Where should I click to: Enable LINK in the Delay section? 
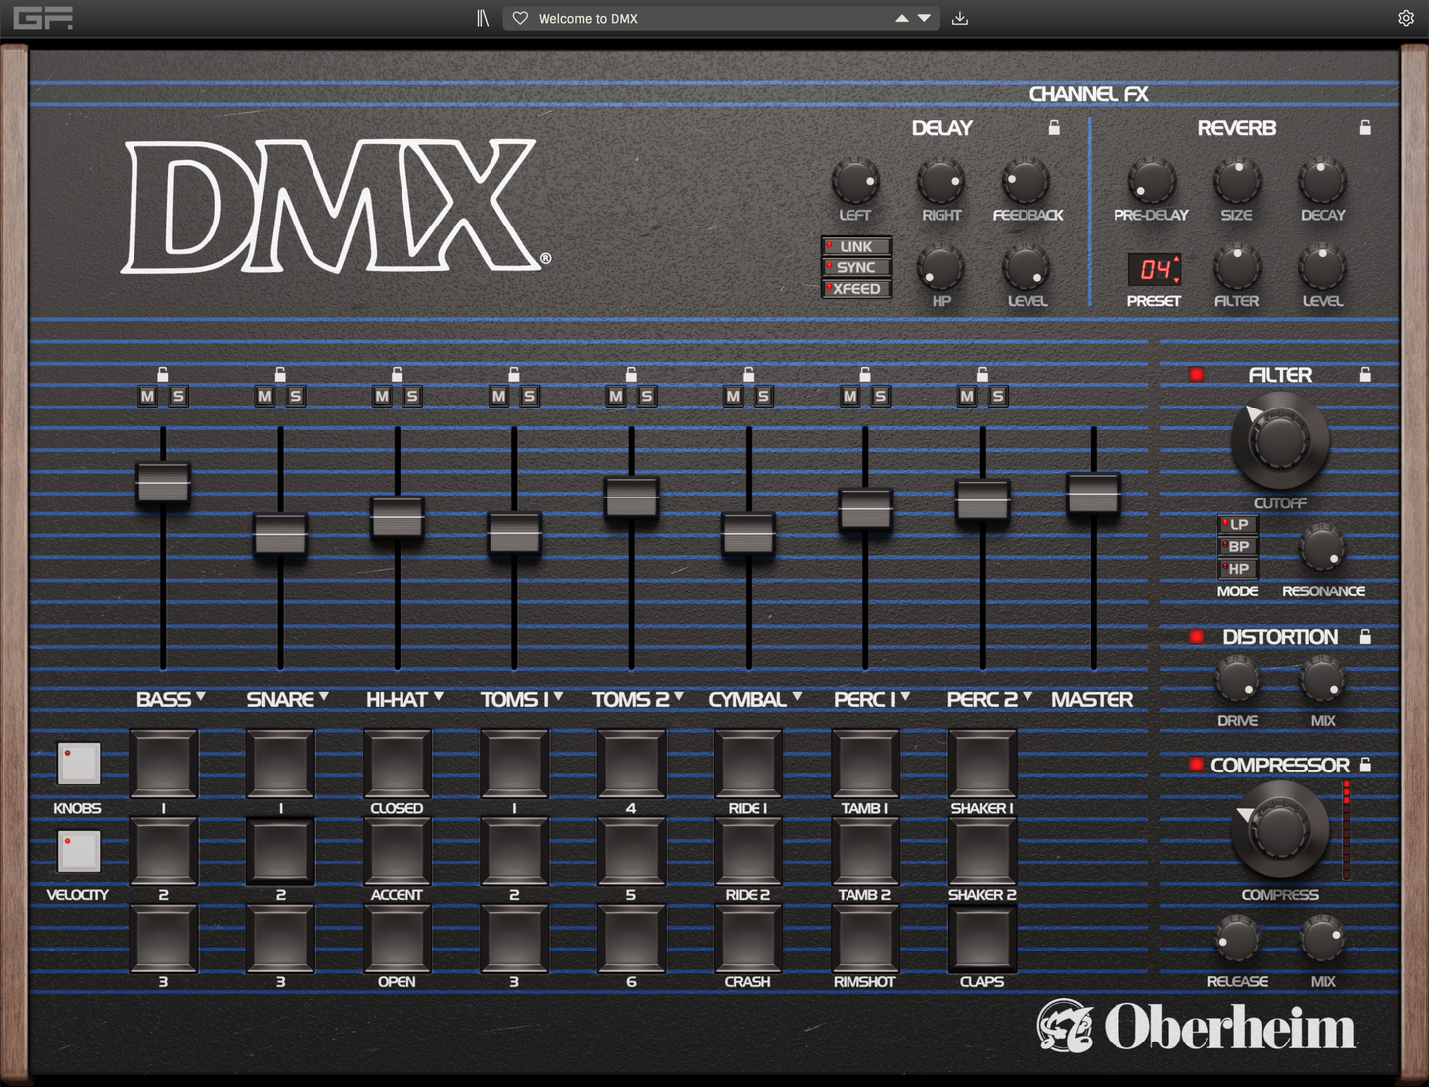coord(855,246)
